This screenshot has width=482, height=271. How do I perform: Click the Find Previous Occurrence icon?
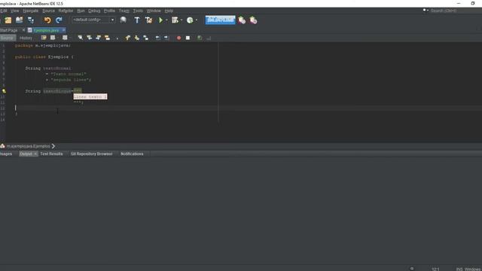pyautogui.click(x=90, y=38)
